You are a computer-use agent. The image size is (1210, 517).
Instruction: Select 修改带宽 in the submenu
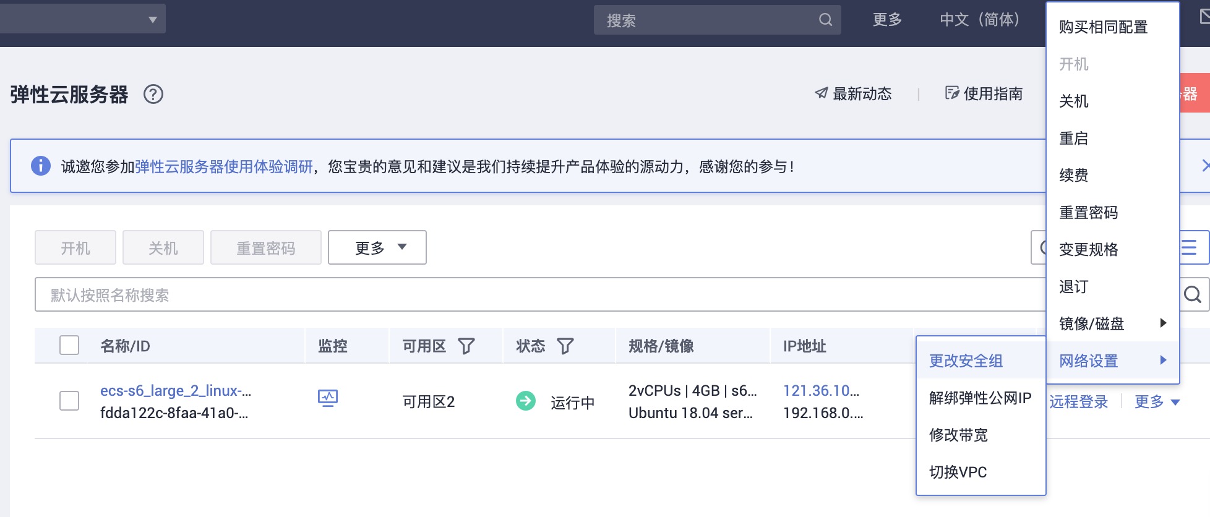click(x=958, y=435)
